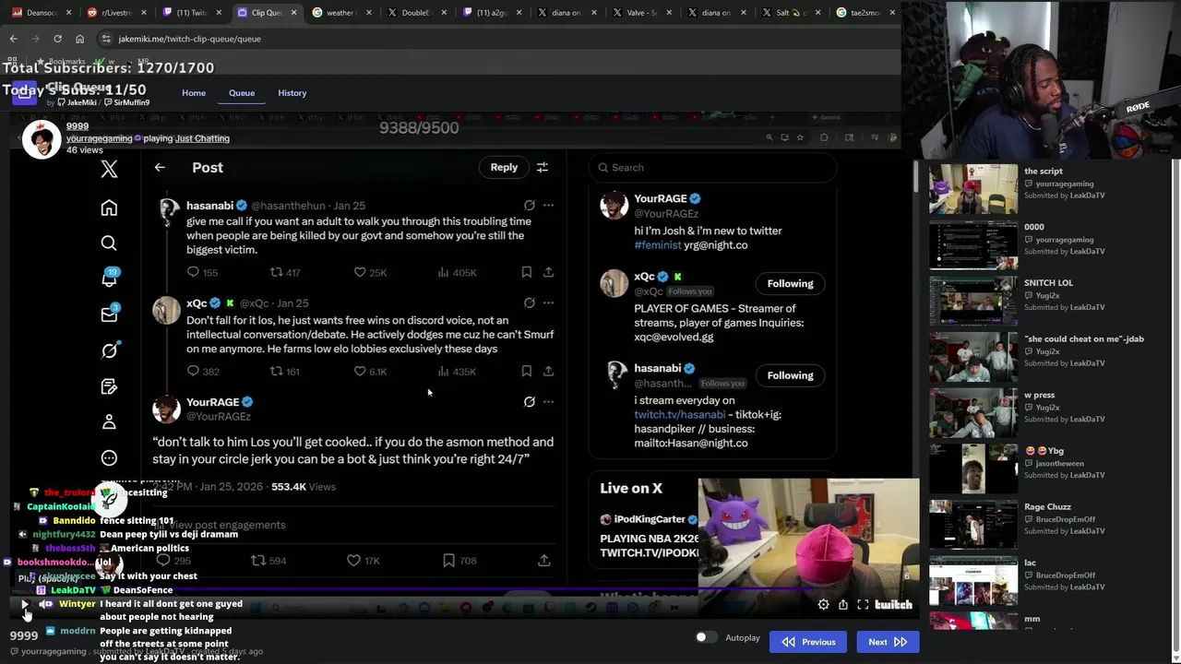Click Twitch player share icon
This screenshot has height=664, width=1181.
point(842,605)
